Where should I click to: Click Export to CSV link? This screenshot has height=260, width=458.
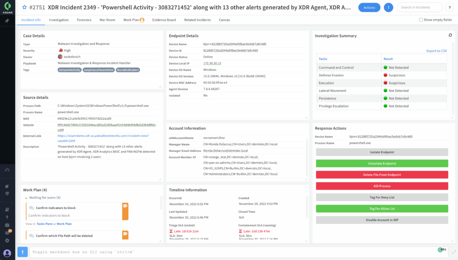[436, 51]
